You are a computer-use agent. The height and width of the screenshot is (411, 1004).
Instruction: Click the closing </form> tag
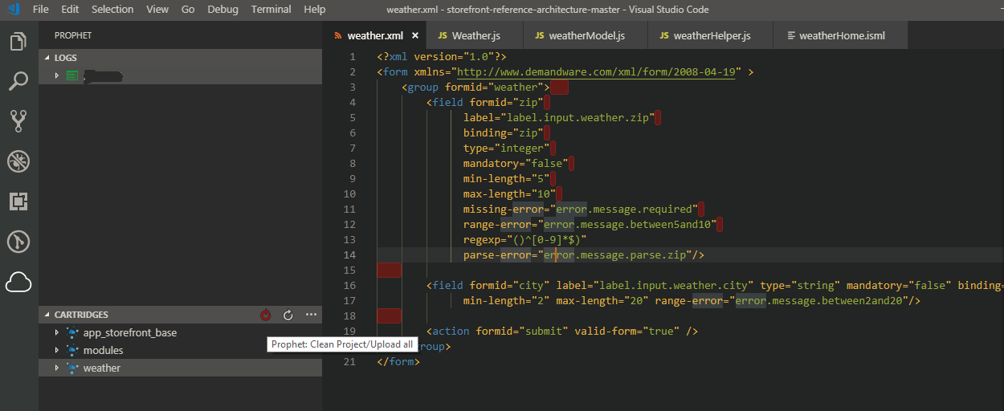pyautogui.click(x=398, y=362)
